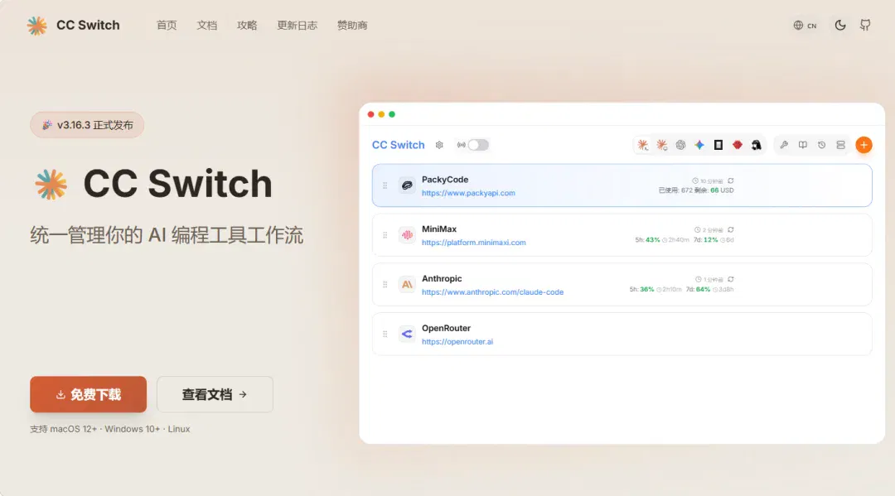Select the red gem app icon
The height and width of the screenshot is (496, 895).
click(x=738, y=145)
